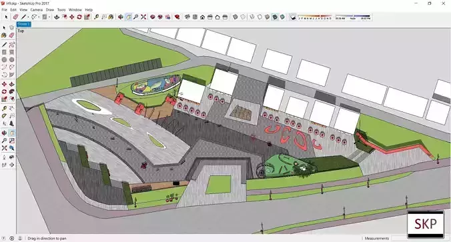Open 3D Warehouse from top toolbar
This screenshot has width=451, height=242.
(x=152, y=17)
